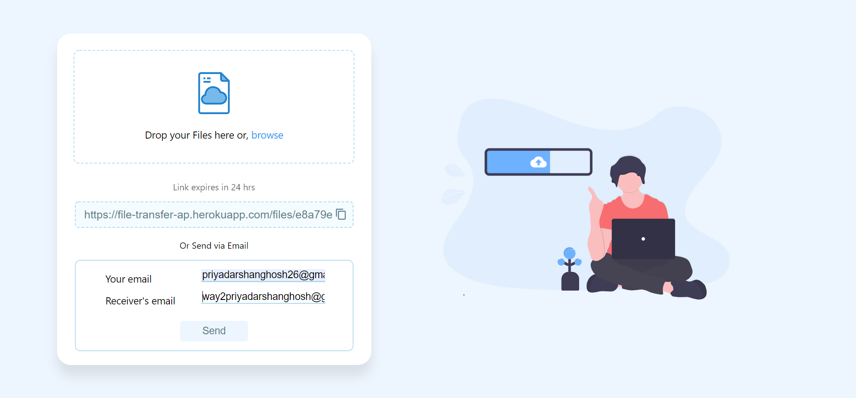The width and height of the screenshot is (856, 398).
Task: Focus the Receiver's email input field
Action: [263, 297]
